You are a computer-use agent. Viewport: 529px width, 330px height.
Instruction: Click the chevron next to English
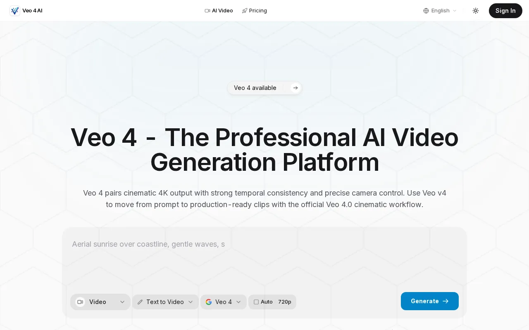(x=455, y=11)
